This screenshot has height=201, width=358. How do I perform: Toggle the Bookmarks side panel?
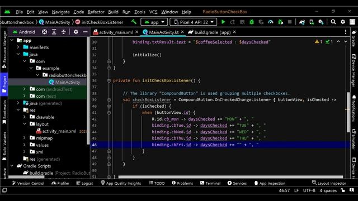(x=4, y=112)
